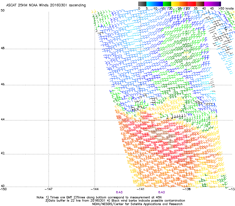The height and width of the screenshot is (206, 235).
Task: Click the latitude label '42'
Action: (3, 153)
